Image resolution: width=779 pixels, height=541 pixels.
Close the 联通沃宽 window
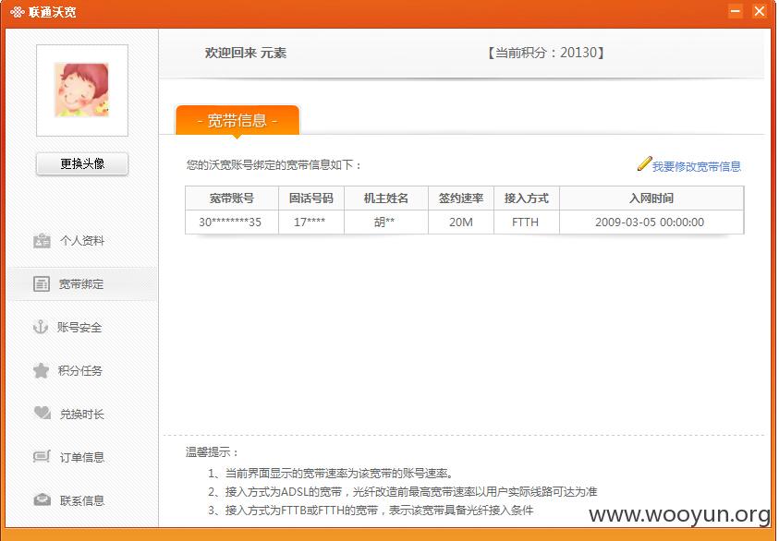[x=759, y=11]
